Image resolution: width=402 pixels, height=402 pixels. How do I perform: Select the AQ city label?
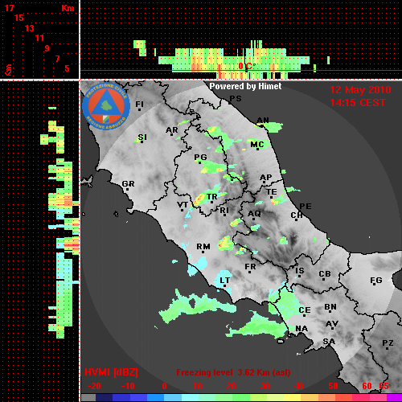click(x=254, y=214)
